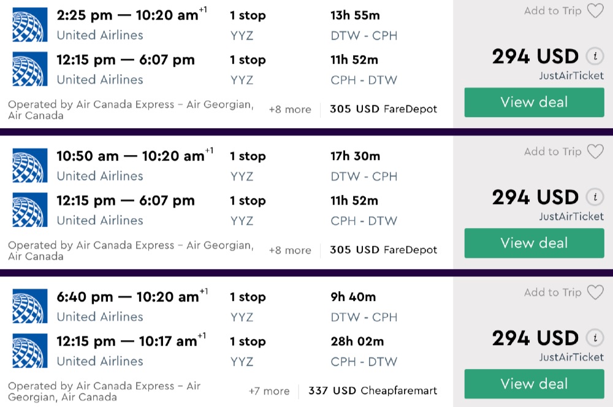Screen dimensions: 613x407
Task: Click United logo beside 10:50 am departure
Action: pos(30,166)
